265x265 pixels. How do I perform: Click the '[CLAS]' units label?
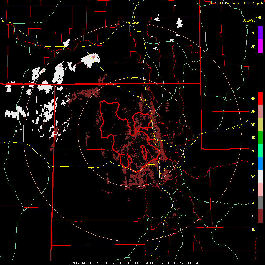[249, 20]
